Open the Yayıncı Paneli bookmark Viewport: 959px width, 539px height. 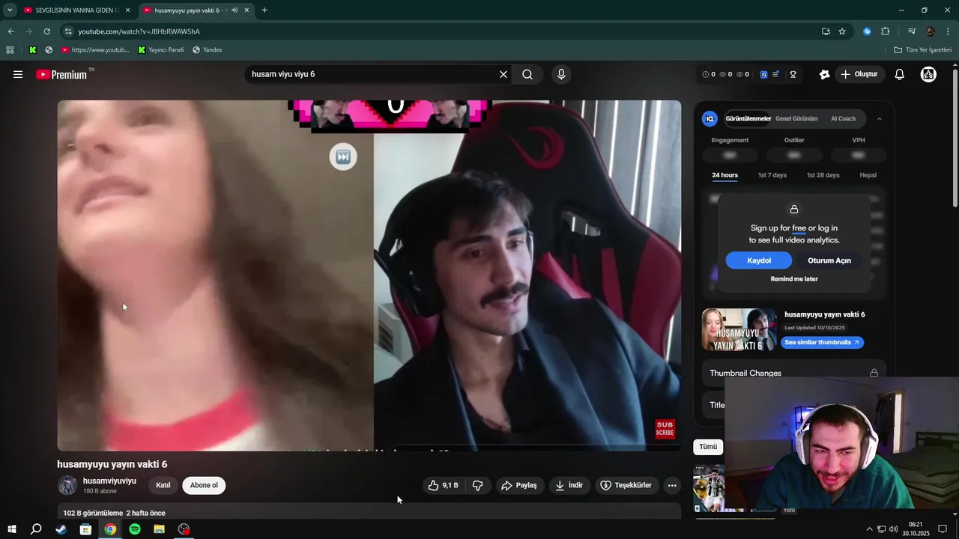pos(160,50)
